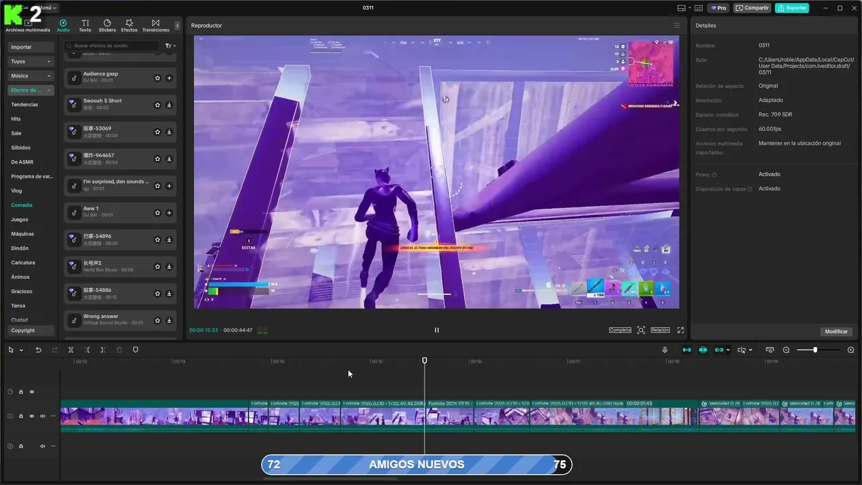The width and height of the screenshot is (862, 485).
Task: Delete right of playhead tool
Action: point(102,350)
